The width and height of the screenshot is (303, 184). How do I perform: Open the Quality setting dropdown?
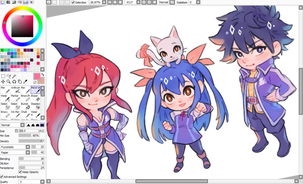[42, 182]
